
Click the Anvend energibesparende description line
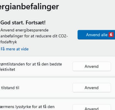[x=25, y=30]
